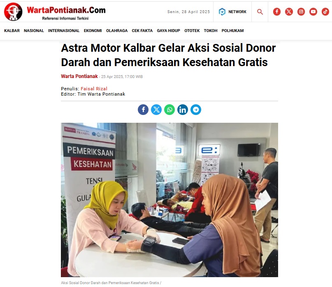Open the NETWORK menu
Image resolution: width=332 pixels, height=287 pixels.
[x=232, y=12]
